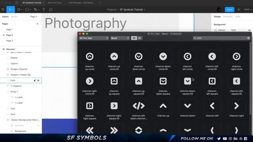Open the SF Pro Text font dropdown
Screen dimensions: 253x142
click(x=94, y=38)
